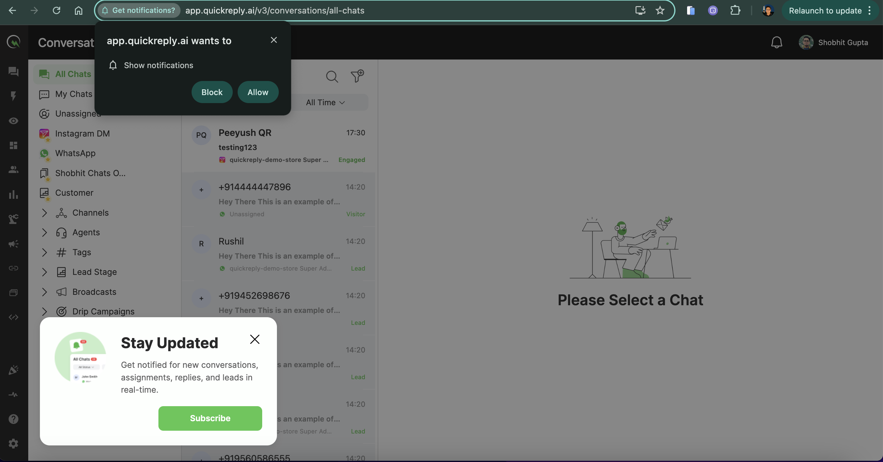Select All Chats in the sidebar

[65, 74]
